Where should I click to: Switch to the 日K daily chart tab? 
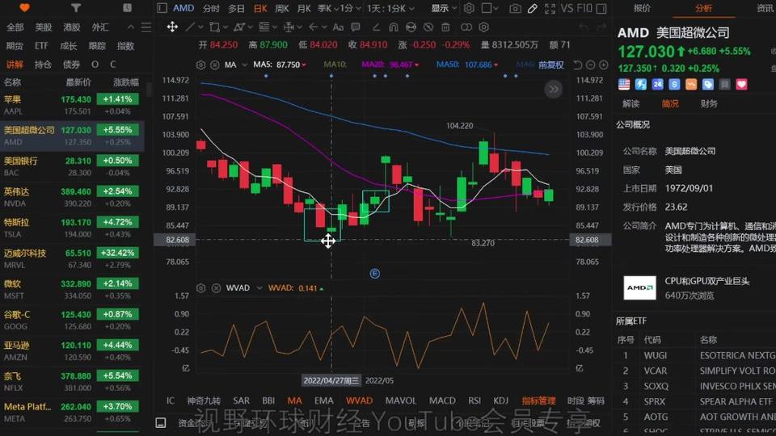260,8
